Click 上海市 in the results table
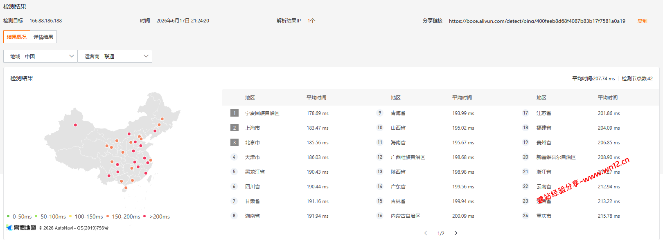This screenshot has width=663, height=243. (253, 128)
